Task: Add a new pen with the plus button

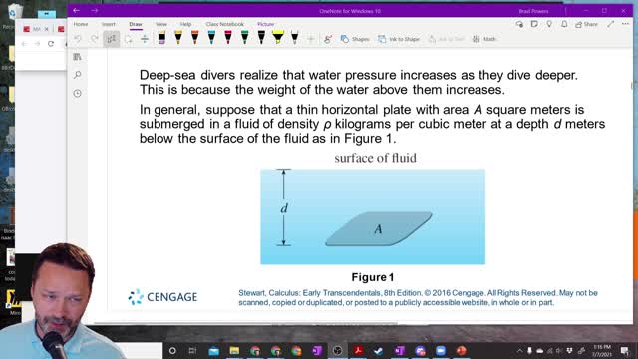Action: (311, 39)
